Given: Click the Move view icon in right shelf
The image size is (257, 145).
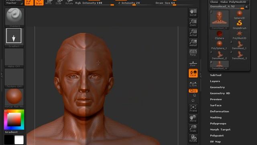Looking at the screenshot, I should 193,118.
